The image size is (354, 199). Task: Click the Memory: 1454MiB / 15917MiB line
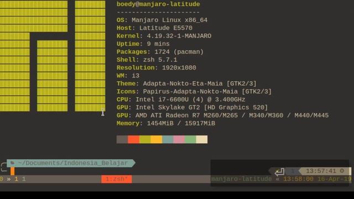click(166, 123)
